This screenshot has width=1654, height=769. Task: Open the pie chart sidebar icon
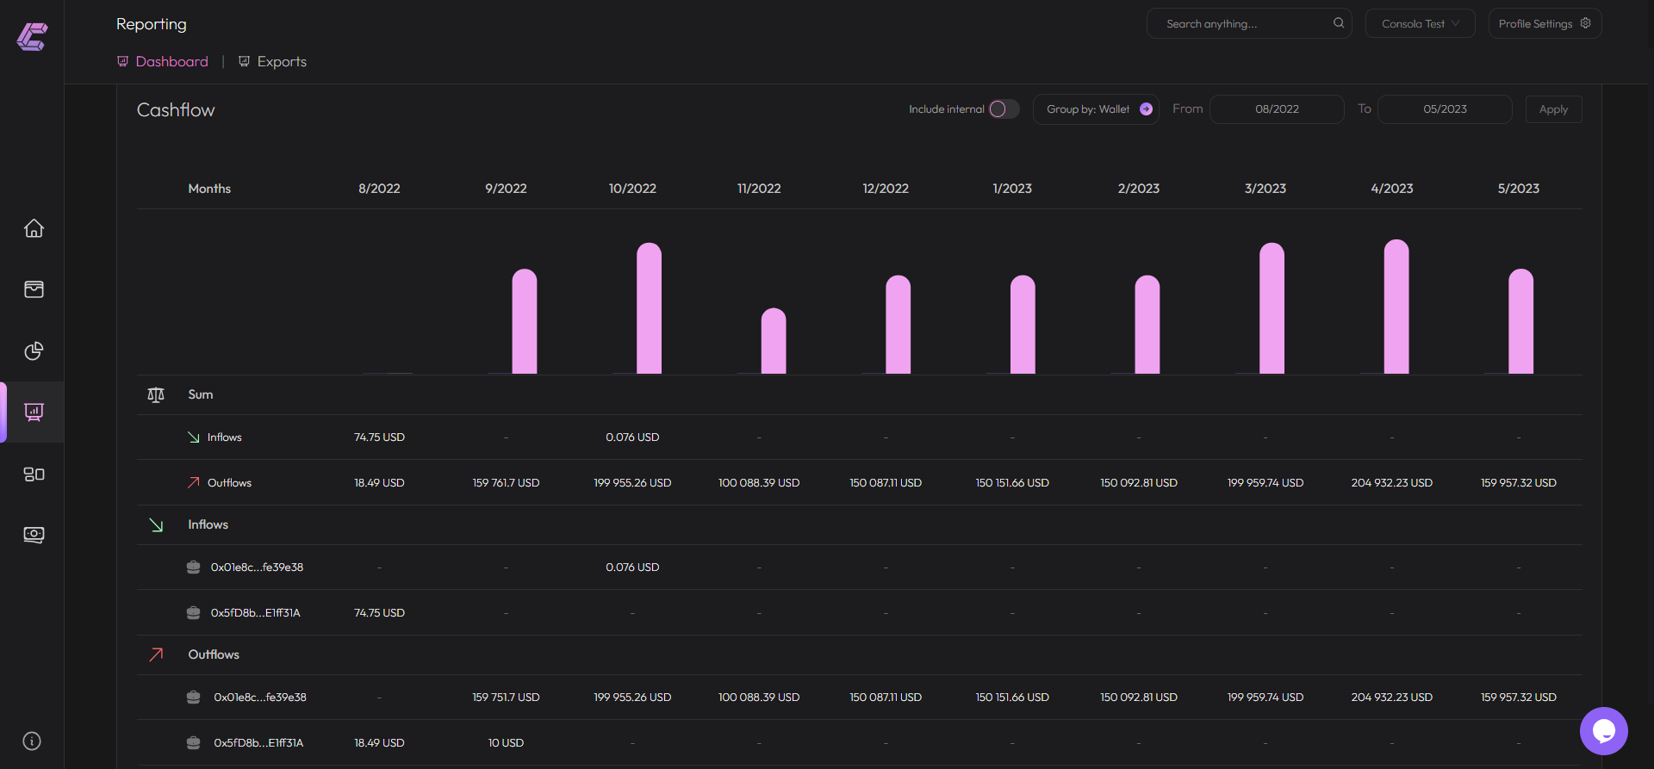point(34,350)
